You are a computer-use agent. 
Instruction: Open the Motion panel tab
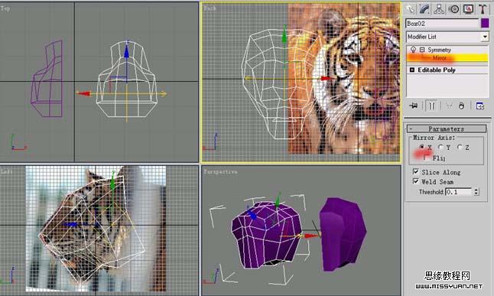click(453, 9)
